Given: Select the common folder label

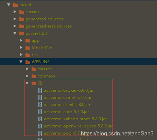Looking at the screenshot, I should pos(47,76).
